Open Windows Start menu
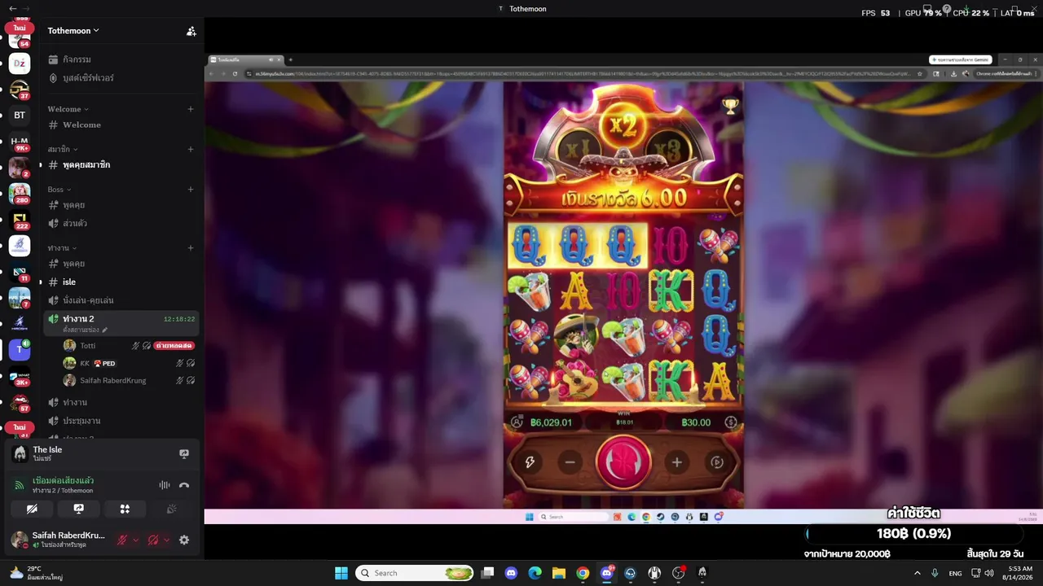1043x586 pixels. point(341,573)
